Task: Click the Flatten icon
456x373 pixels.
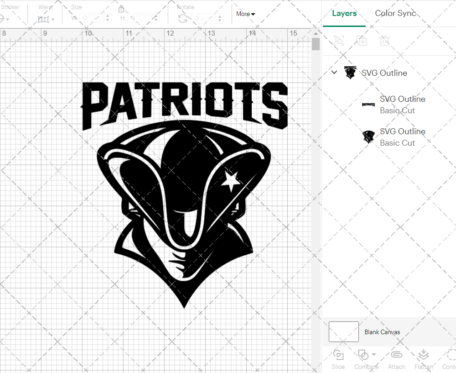Action: point(424,355)
